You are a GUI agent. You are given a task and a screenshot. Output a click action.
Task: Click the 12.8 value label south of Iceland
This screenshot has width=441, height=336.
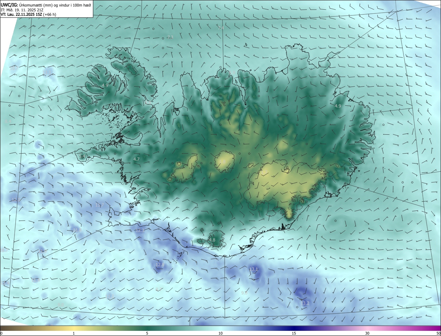coord(160,265)
